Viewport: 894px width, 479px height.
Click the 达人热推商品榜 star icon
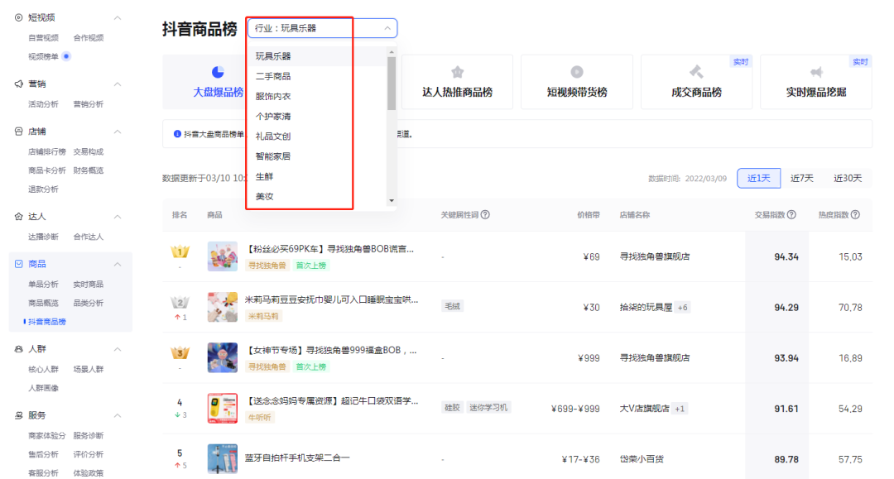click(x=457, y=72)
